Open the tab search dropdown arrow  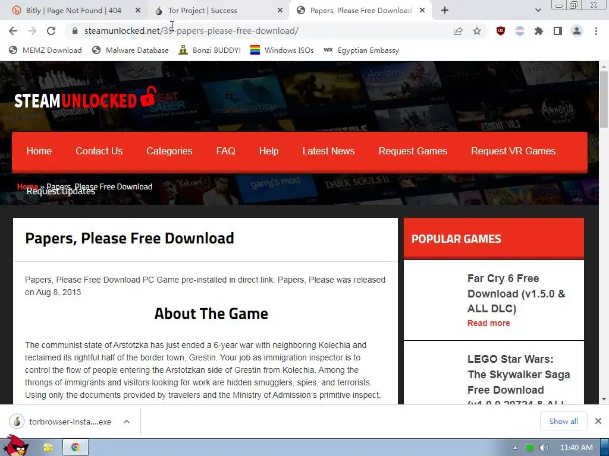tap(538, 11)
